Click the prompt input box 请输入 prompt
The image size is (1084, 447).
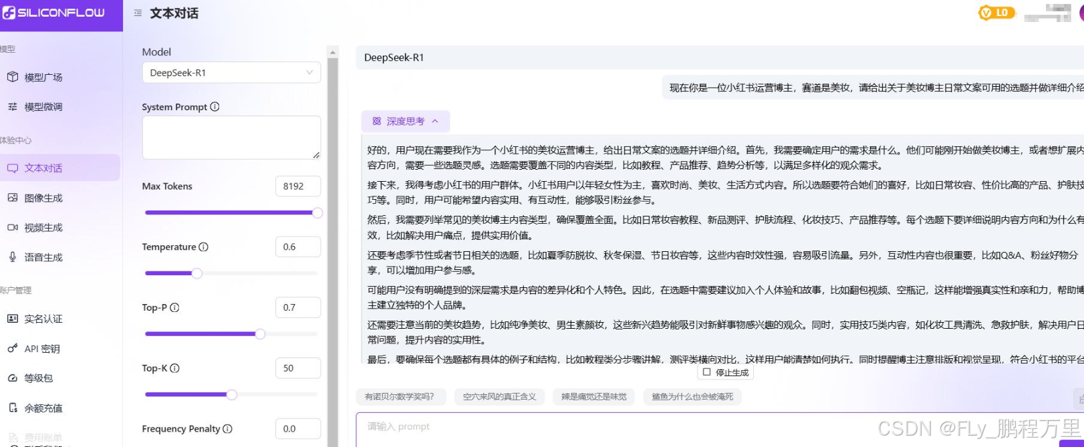[720, 430]
